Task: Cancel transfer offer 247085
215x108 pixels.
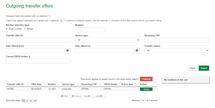Action: [146, 89]
